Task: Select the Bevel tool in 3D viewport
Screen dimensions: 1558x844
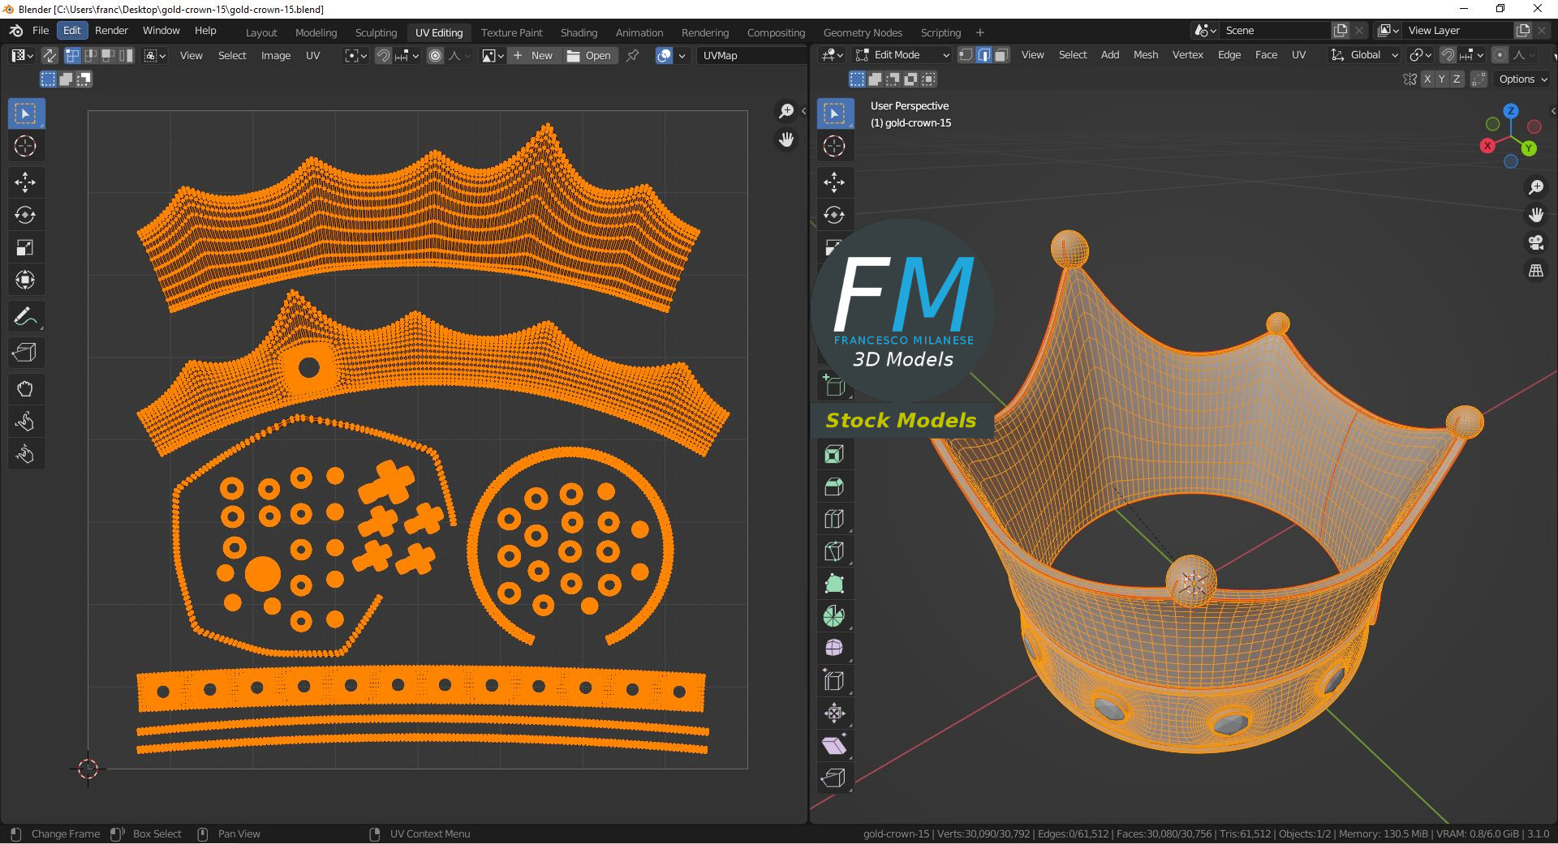Action: click(x=833, y=486)
